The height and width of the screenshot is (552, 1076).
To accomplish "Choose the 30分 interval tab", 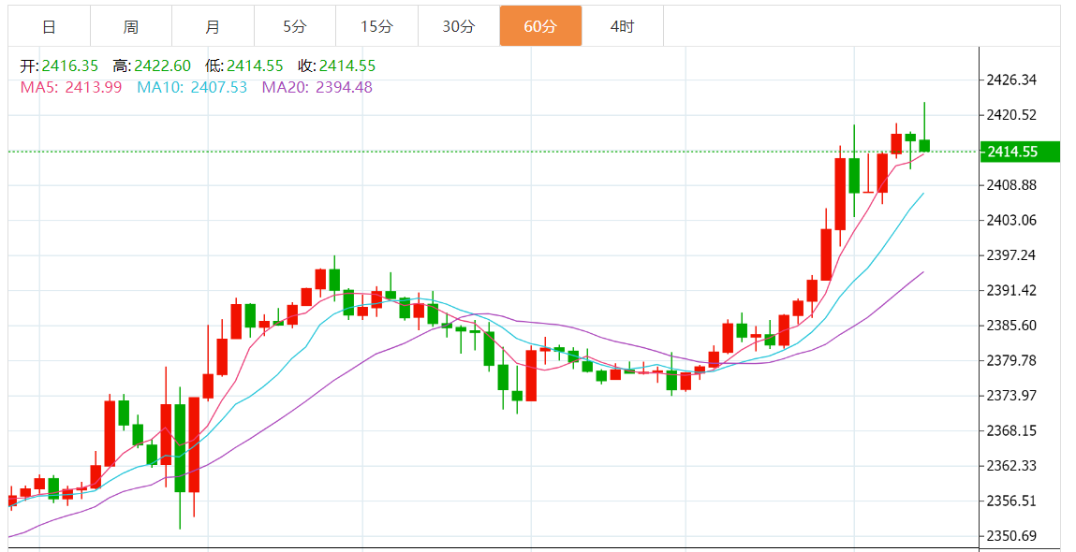I will [458, 27].
